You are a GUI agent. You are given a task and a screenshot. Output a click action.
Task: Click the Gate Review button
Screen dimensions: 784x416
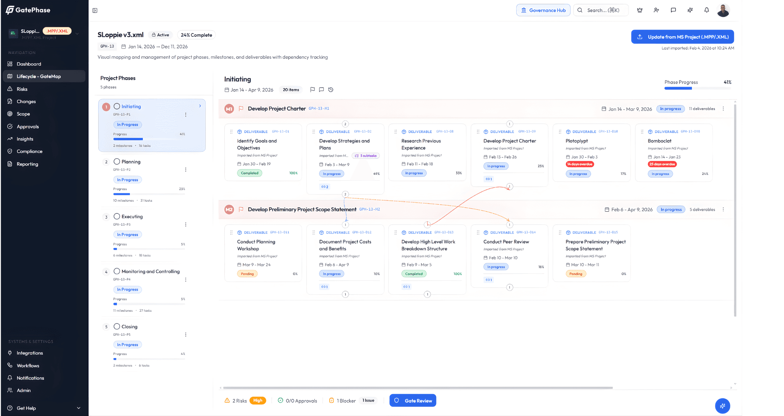click(413, 401)
